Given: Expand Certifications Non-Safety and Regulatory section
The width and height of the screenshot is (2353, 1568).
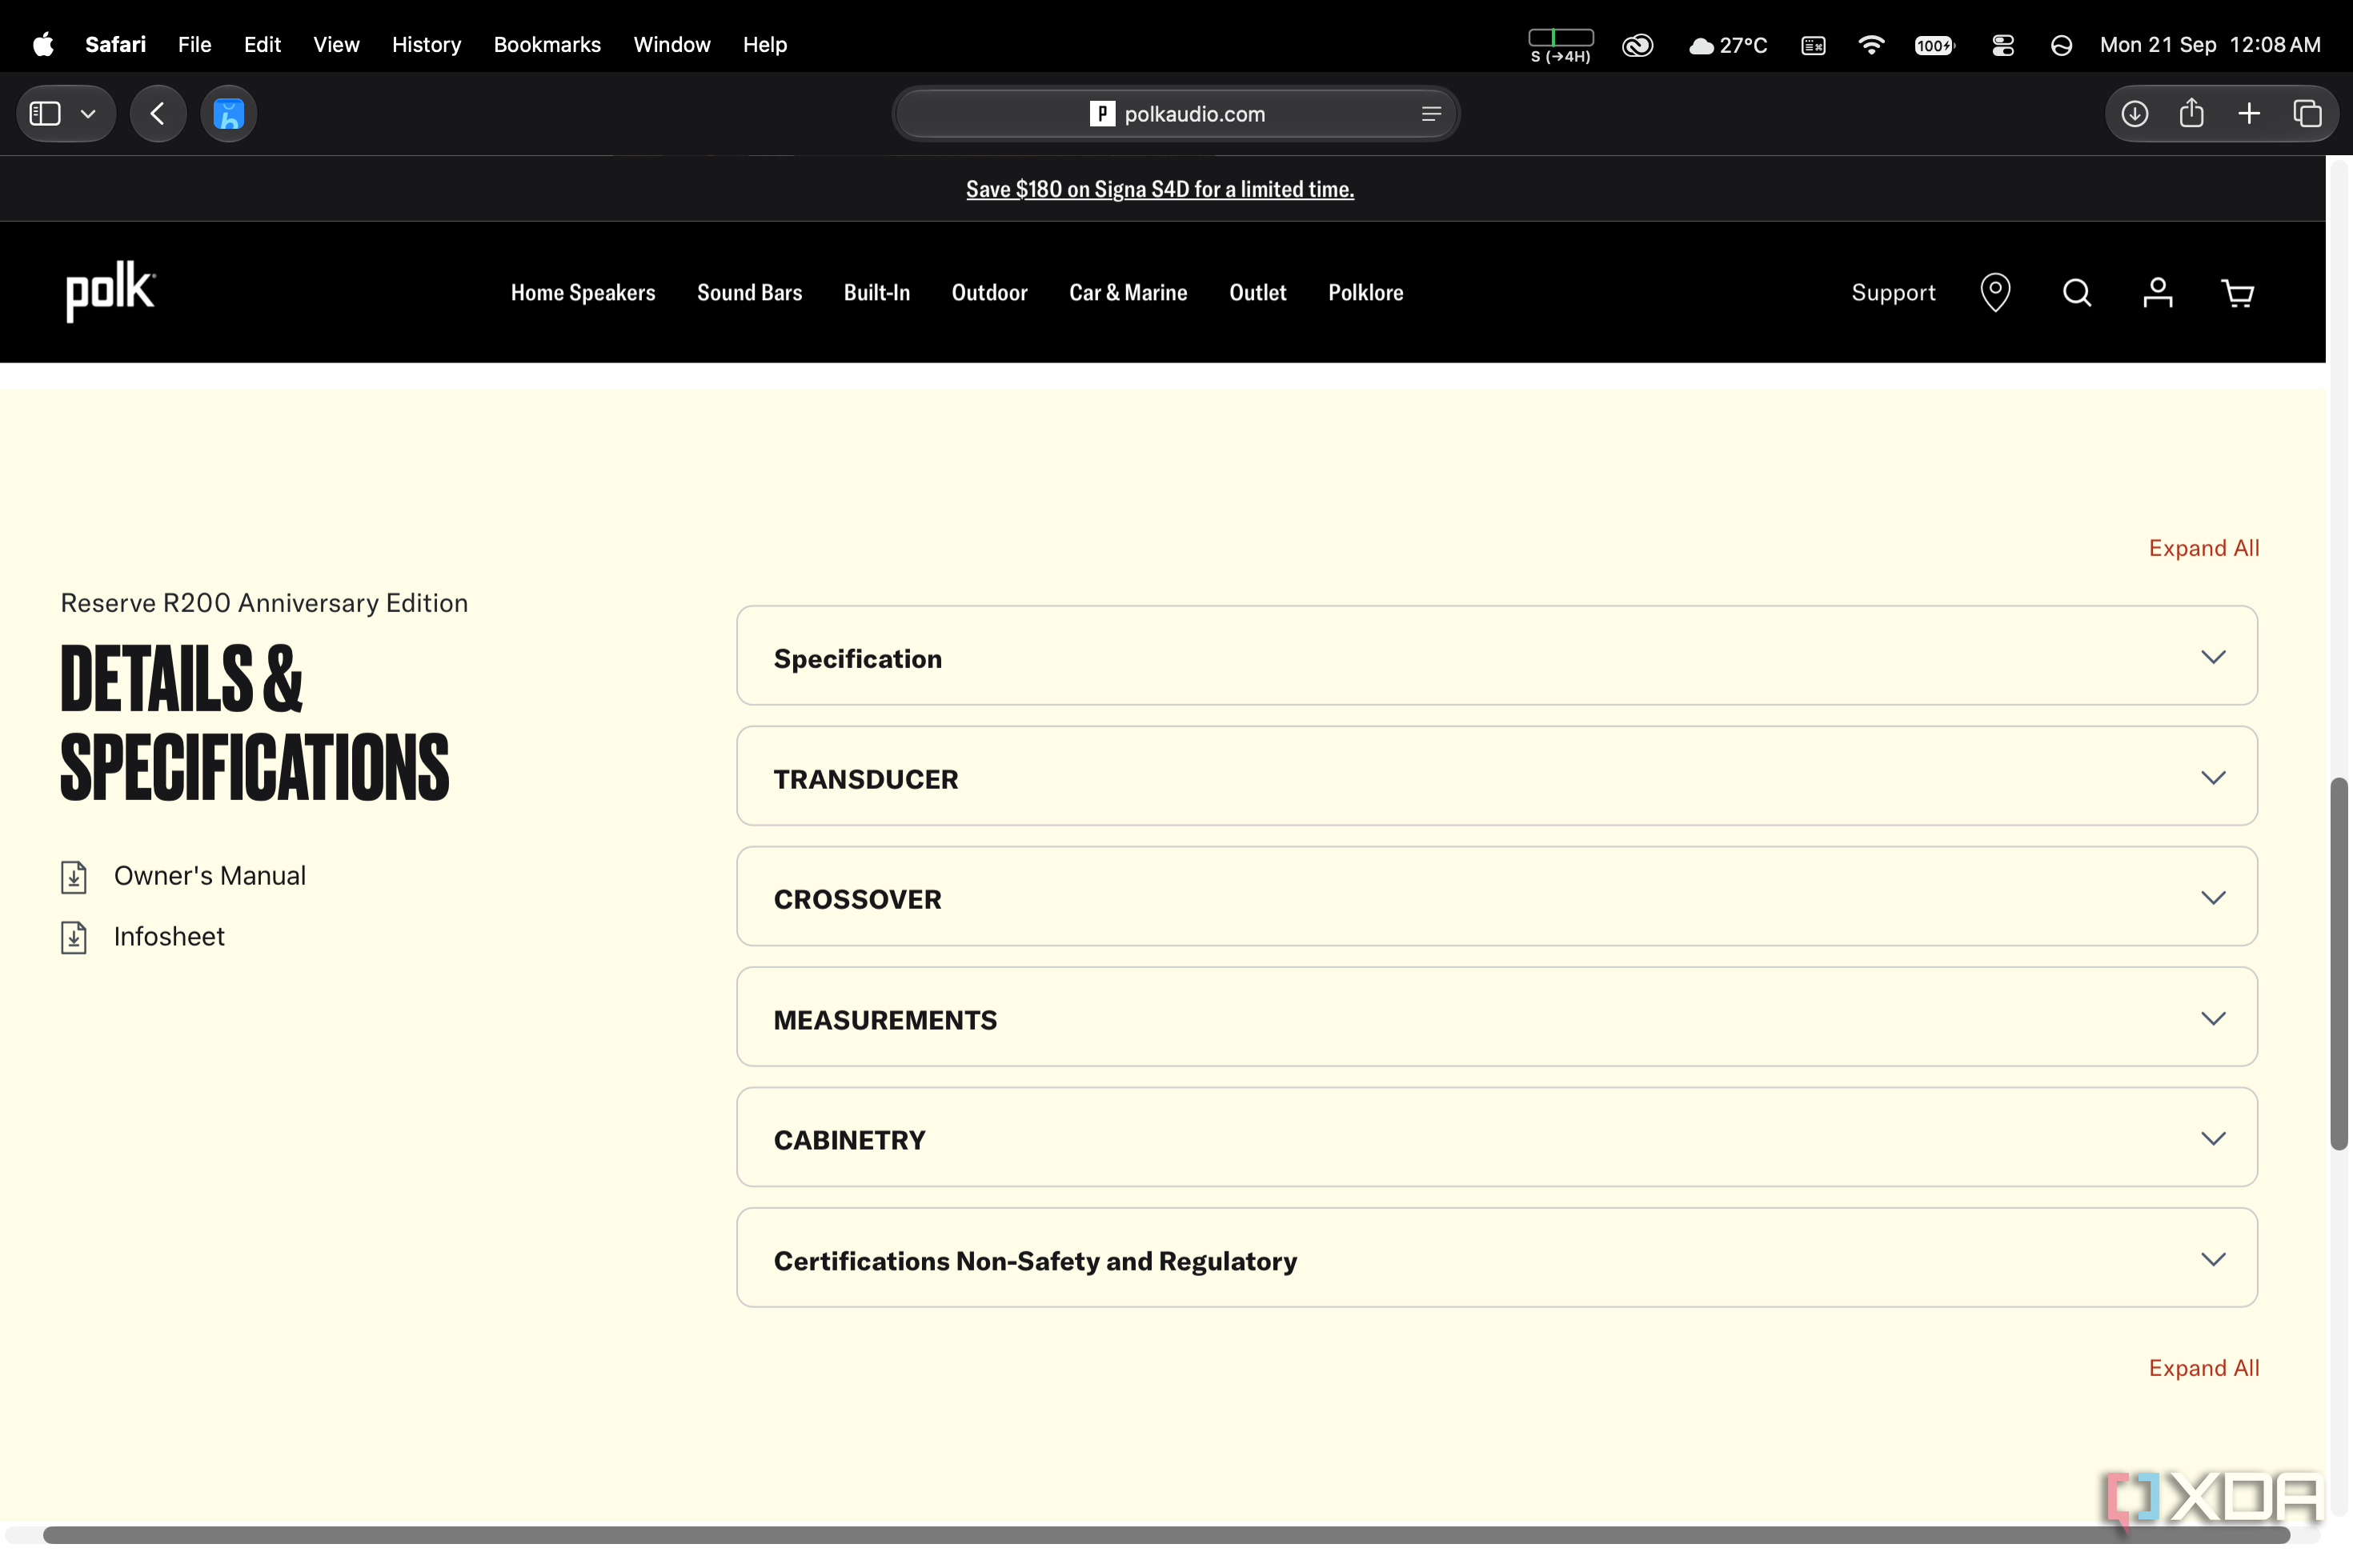Looking at the screenshot, I should (1497, 1258).
